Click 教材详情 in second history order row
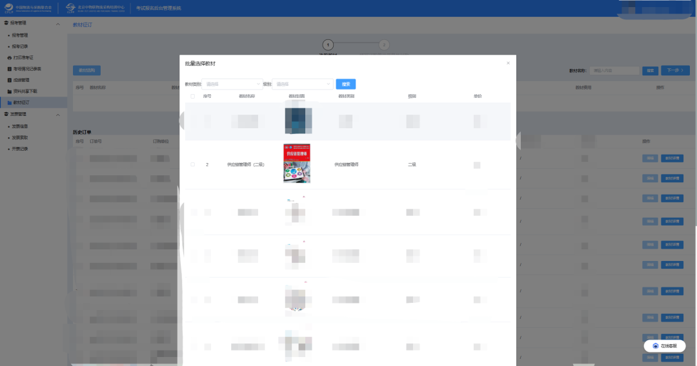The image size is (697, 366). pyautogui.click(x=672, y=178)
